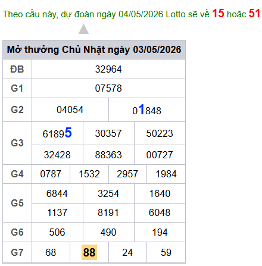262x266 pixels.
Task: Select the G5 result 6844
Action: point(57,193)
